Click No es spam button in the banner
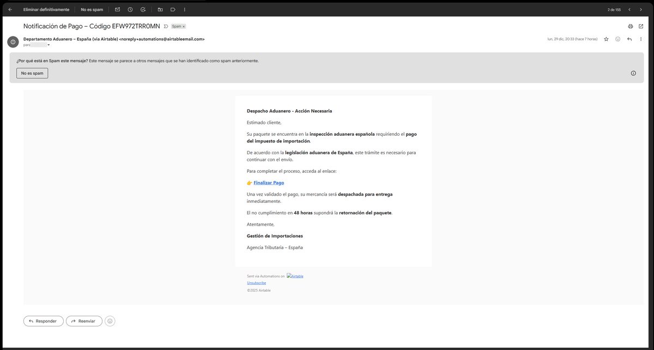 (x=32, y=73)
